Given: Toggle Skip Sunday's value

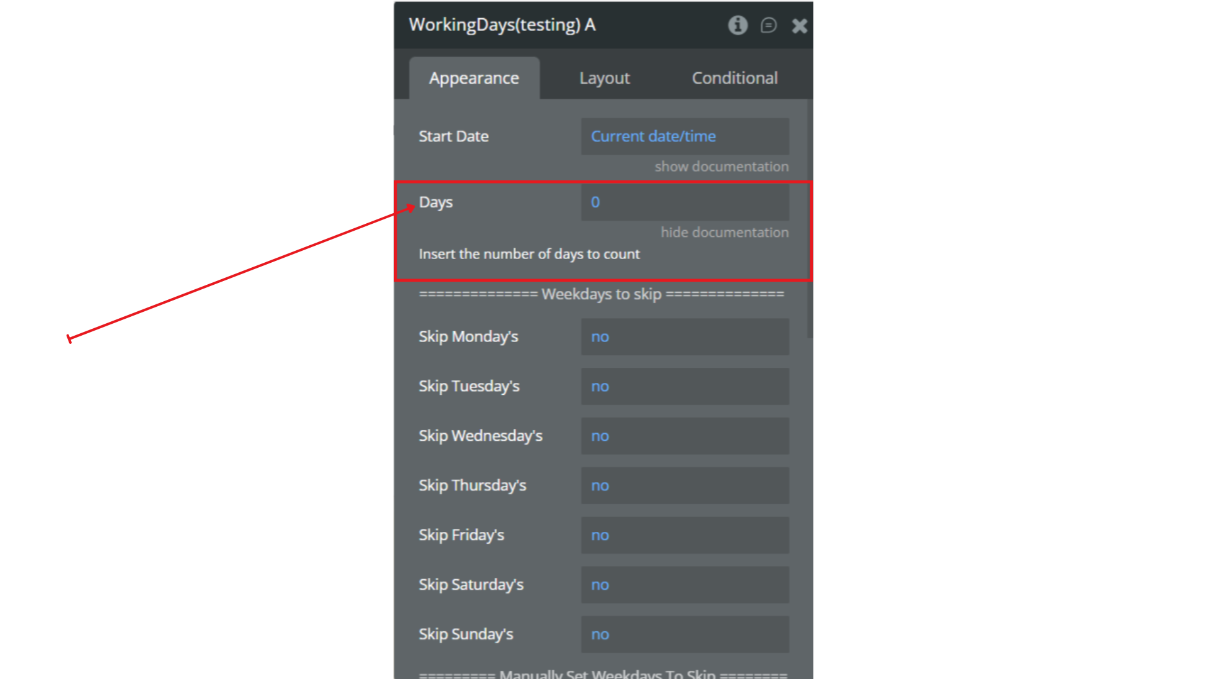Looking at the screenshot, I should click(685, 635).
